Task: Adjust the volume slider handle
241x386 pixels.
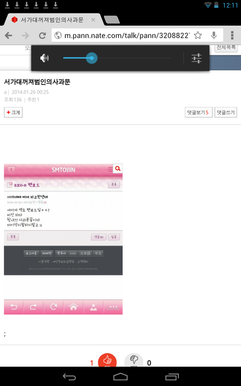Action: pos(92,58)
